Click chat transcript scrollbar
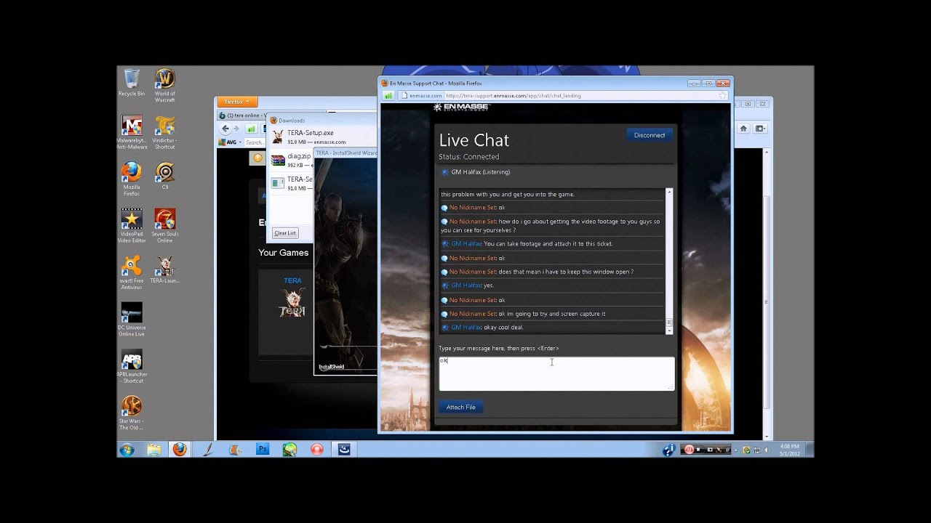This screenshot has height=523, width=931. coord(669,261)
